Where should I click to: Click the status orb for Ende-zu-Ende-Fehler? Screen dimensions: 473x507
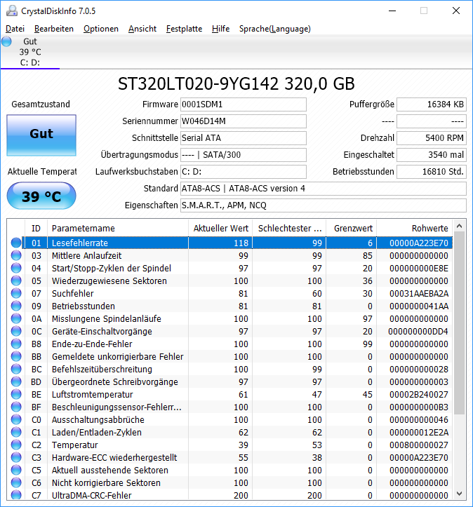coord(16,344)
